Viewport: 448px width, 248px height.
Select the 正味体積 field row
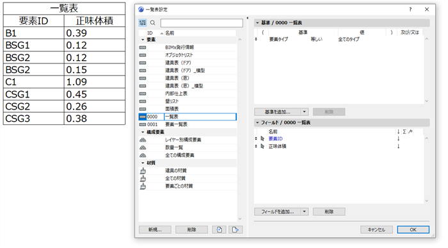[339, 147]
